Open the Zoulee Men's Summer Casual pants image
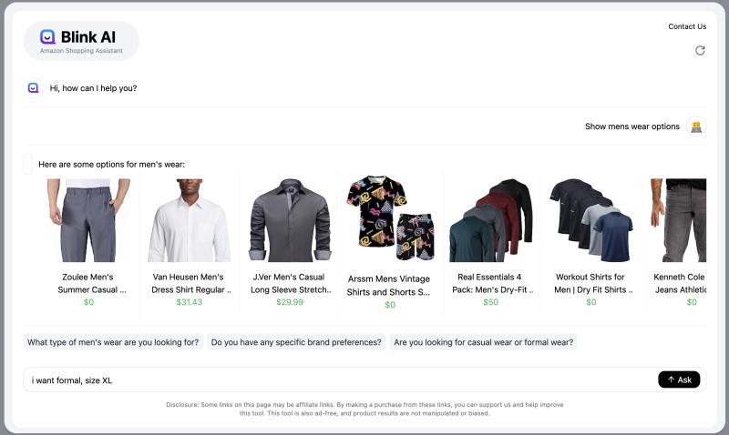 pyautogui.click(x=88, y=220)
